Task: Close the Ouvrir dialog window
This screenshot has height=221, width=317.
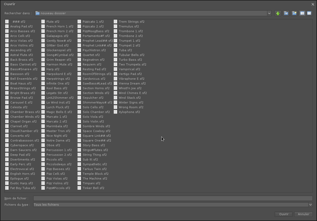Action: [313, 4]
